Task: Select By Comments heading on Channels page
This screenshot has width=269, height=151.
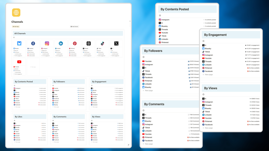Action: 60,117
